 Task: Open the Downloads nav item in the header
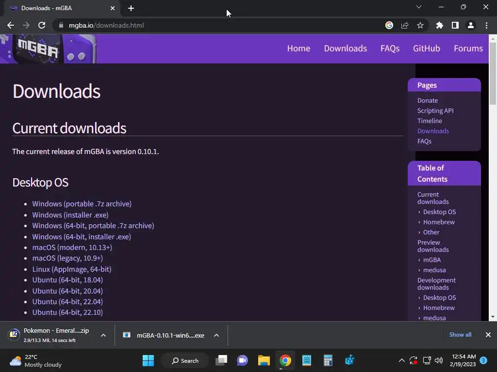[346, 48]
